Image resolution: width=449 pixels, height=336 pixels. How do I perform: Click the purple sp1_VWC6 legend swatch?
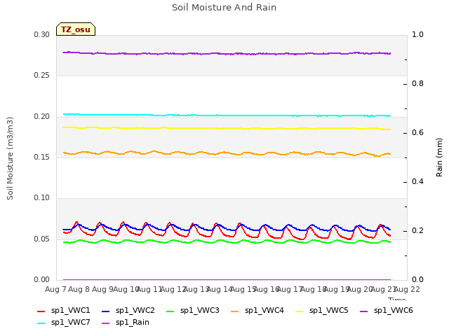click(363, 311)
